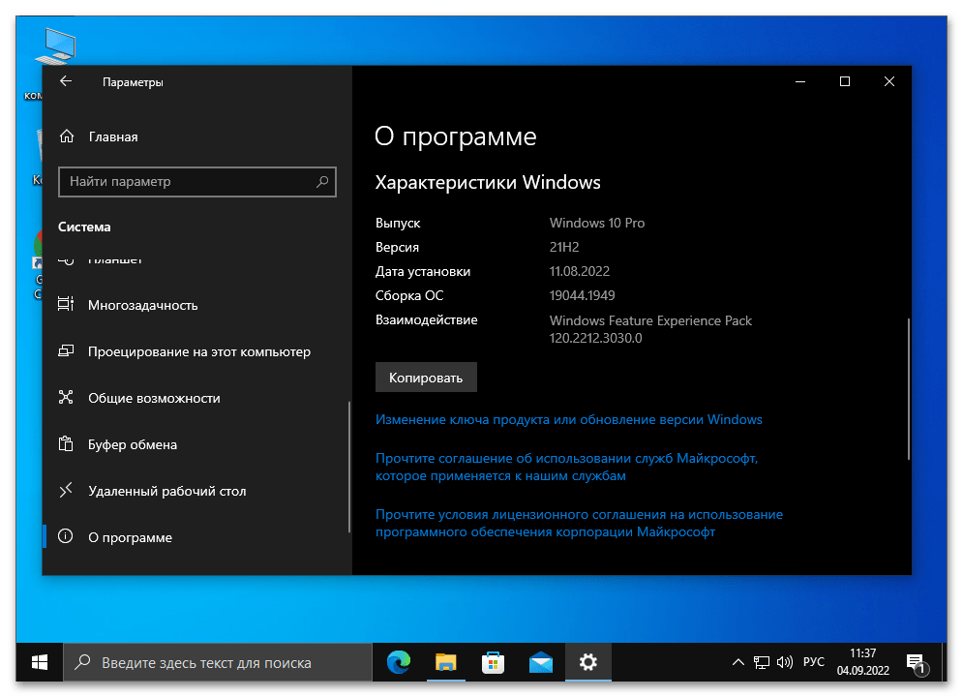Open File Explorer from the taskbar
This screenshot has width=963, height=697.
coord(445,663)
